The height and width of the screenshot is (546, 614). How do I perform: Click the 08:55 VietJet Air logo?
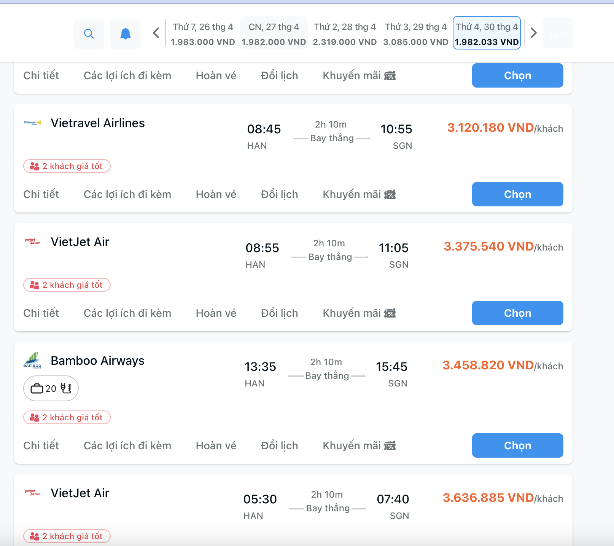click(x=32, y=241)
